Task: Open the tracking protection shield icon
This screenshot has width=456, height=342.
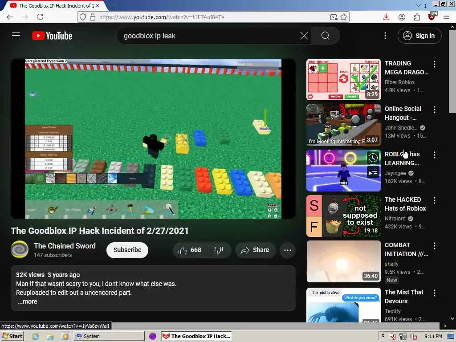Action: 83,17
